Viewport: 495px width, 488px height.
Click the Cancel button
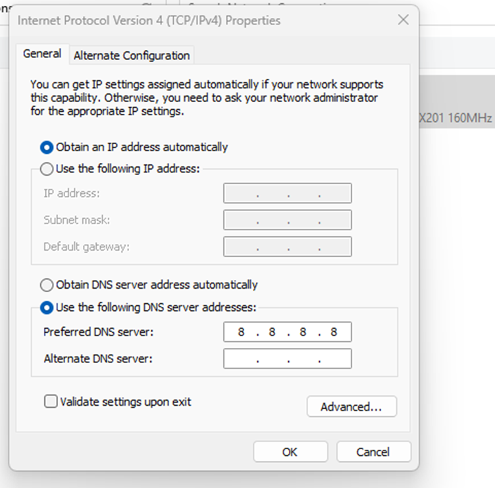point(373,452)
